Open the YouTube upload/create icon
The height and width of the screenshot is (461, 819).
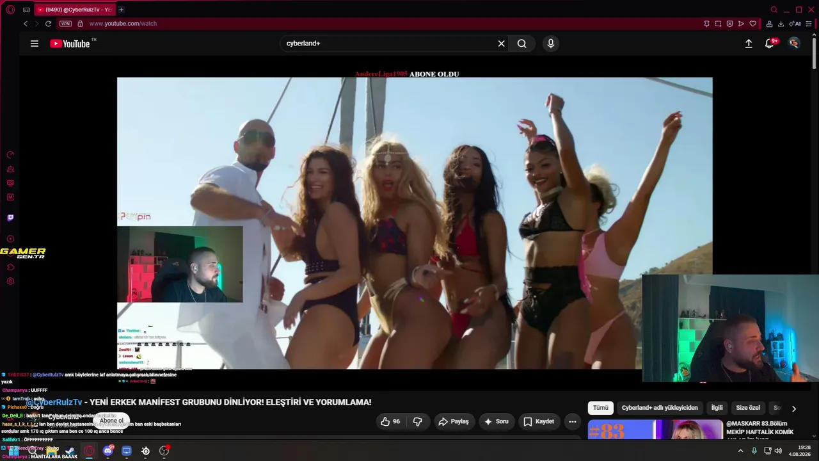click(749, 44)
